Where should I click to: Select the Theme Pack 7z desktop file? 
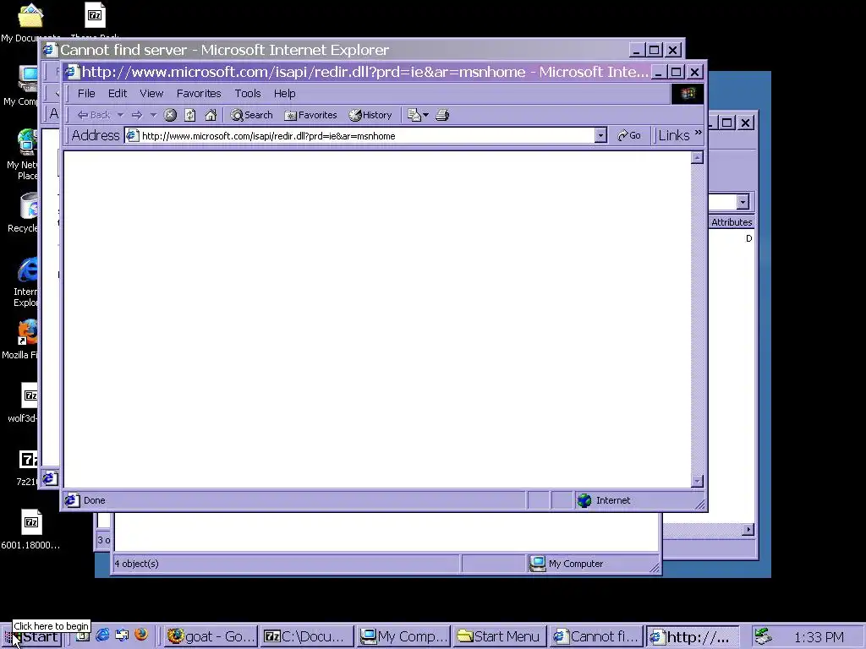[95, 15]
